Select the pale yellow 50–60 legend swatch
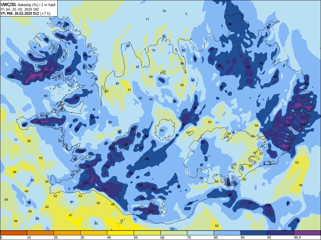The width and height of the screenshot is (321, 240). [147, 233]
